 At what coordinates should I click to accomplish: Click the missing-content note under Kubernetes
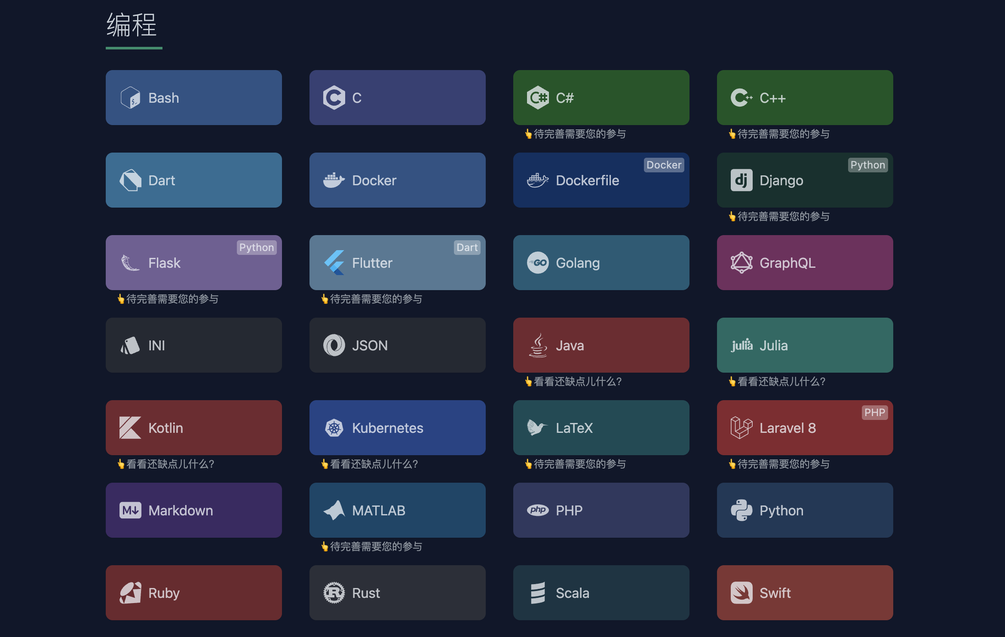[x=369, y=464]
